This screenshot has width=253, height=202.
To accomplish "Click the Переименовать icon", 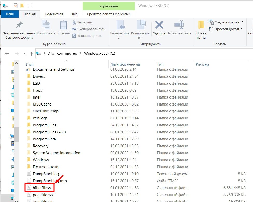I will (179, 25).
